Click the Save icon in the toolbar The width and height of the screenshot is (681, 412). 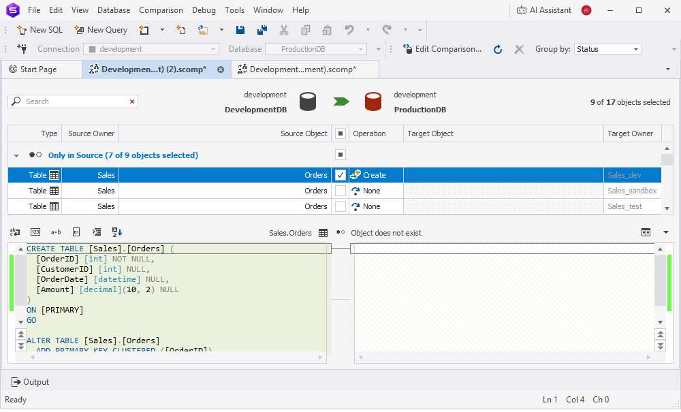240,30
